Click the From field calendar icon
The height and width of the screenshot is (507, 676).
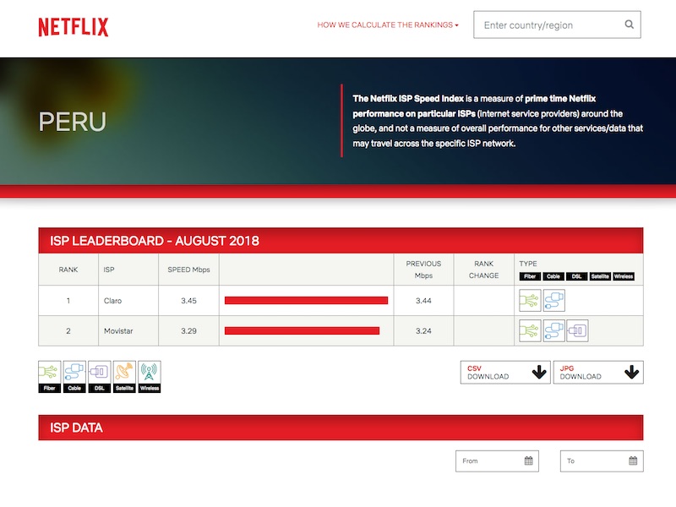(529, 461)
